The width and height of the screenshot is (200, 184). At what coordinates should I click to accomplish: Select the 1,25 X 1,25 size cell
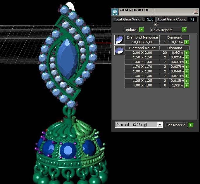pos(142,81)
